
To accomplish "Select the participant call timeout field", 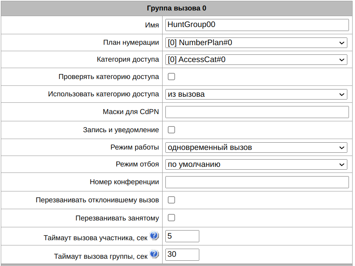I will pos(182,236).
